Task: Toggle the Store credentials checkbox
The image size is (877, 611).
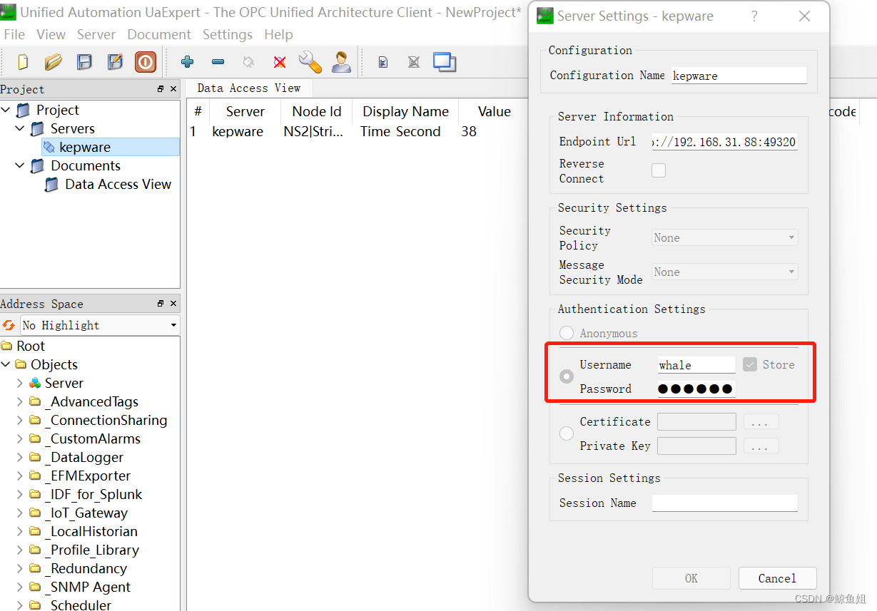Action: point(749,364)
